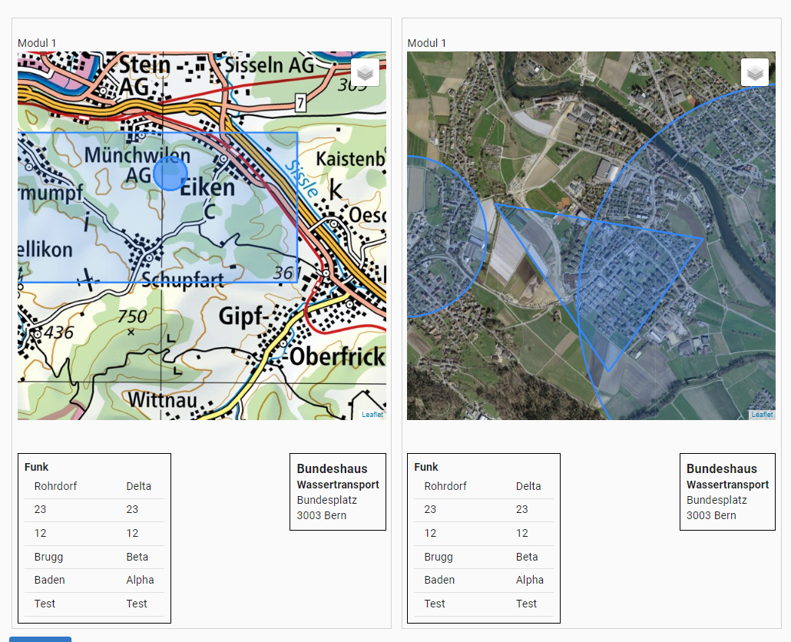Click the Leaflet link on right aerial map
791x642 pixels.
762,415
